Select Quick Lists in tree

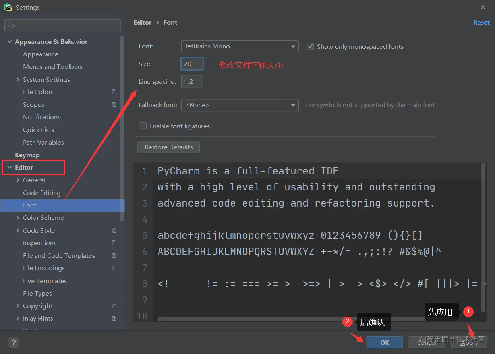coord(38,130)
